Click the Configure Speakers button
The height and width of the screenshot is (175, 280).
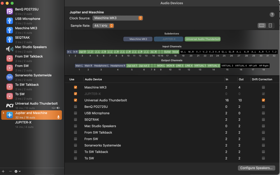256,168
